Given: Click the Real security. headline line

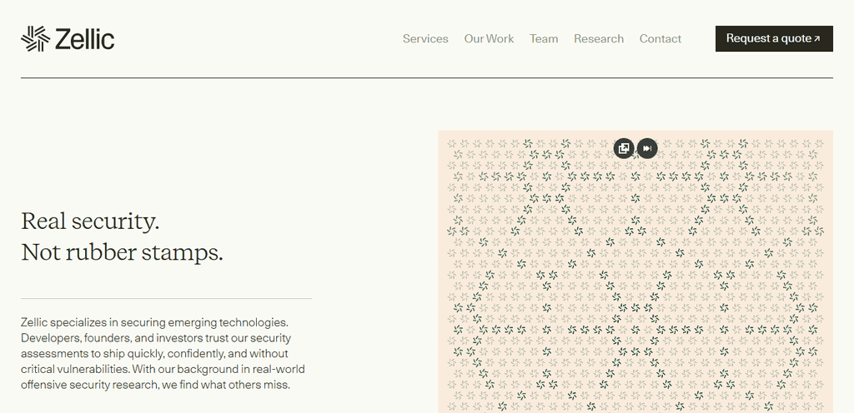Looking at the screenshot, I should coord(90,221).
